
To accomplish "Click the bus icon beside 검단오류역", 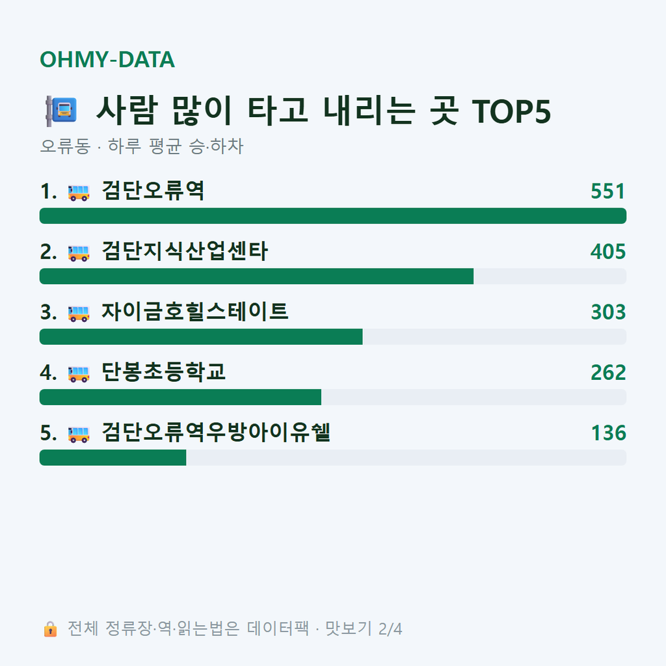I will coord(79,193).
